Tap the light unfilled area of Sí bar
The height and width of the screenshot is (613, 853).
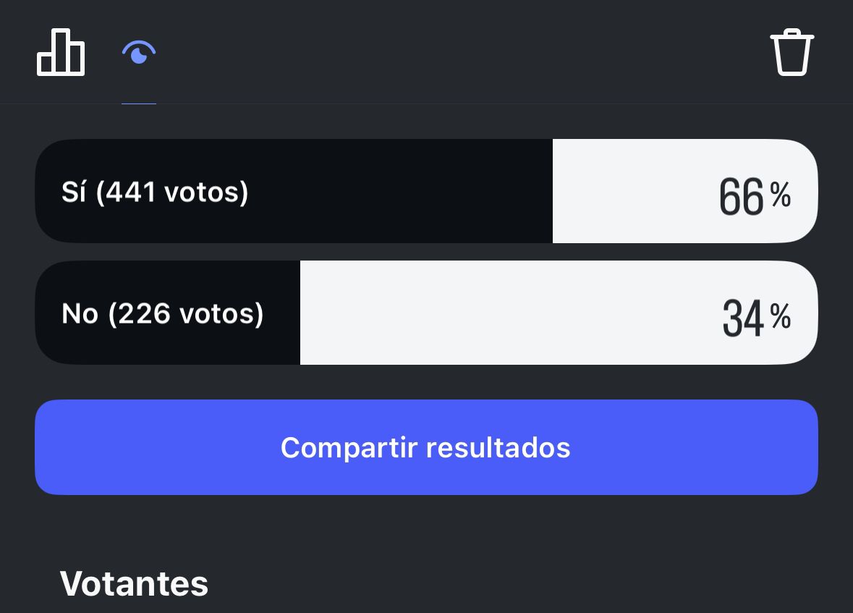[x=685, y=191]
